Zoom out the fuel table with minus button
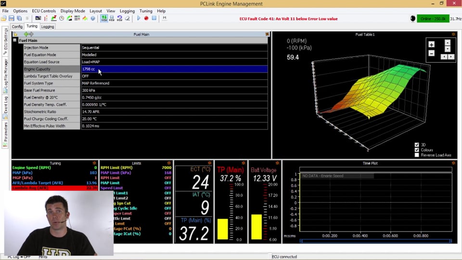Screen dimensions: 462x260 click(431, 53)
